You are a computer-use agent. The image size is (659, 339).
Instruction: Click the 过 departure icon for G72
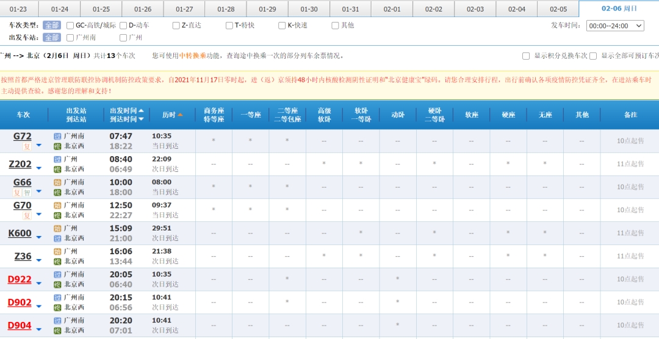(57, 137)
